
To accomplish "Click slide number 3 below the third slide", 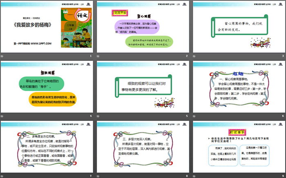I will (x=283, y=56).
